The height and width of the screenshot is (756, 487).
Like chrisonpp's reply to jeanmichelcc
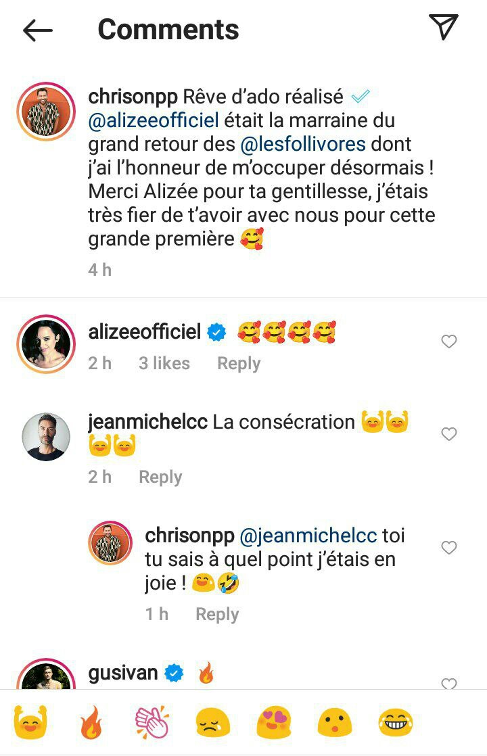(x=449, y=547)
